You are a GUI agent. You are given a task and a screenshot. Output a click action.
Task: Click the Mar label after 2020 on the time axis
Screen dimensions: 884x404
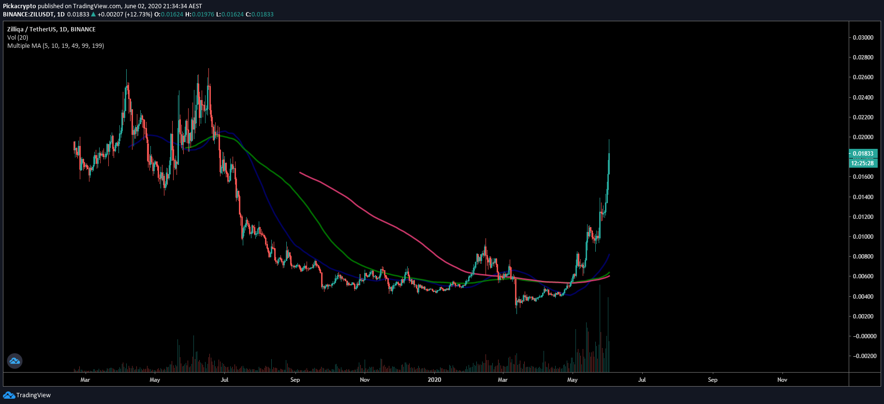(503, 380)
